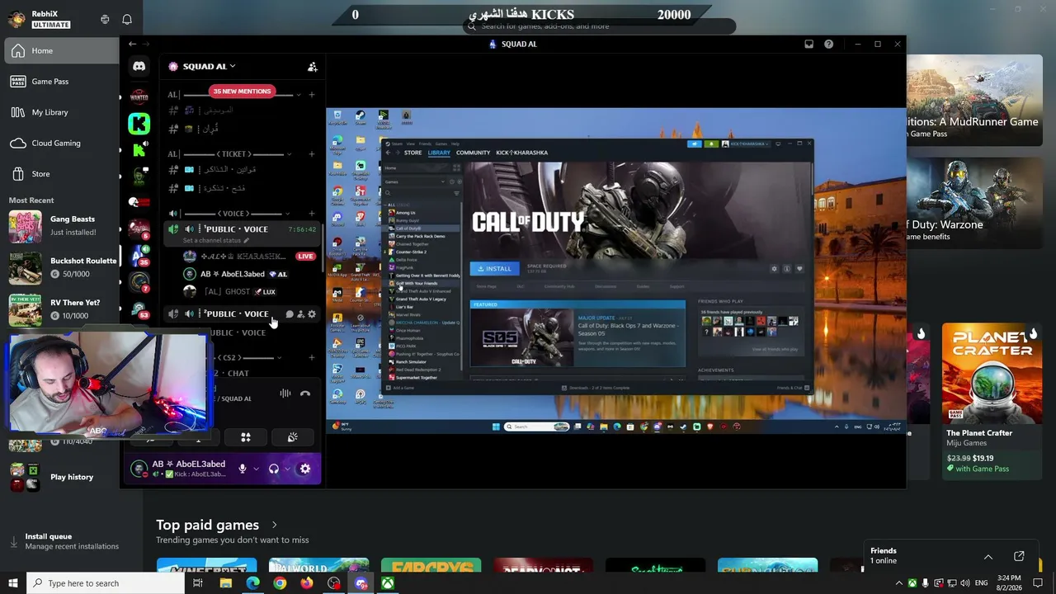Open Discord inbox icon in title bar
Image resolution: width=1056 pixels, height=594 pixels.
808,45
